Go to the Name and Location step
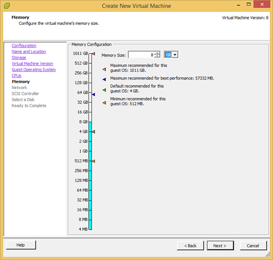273x260 pixels. pos(29,52)
